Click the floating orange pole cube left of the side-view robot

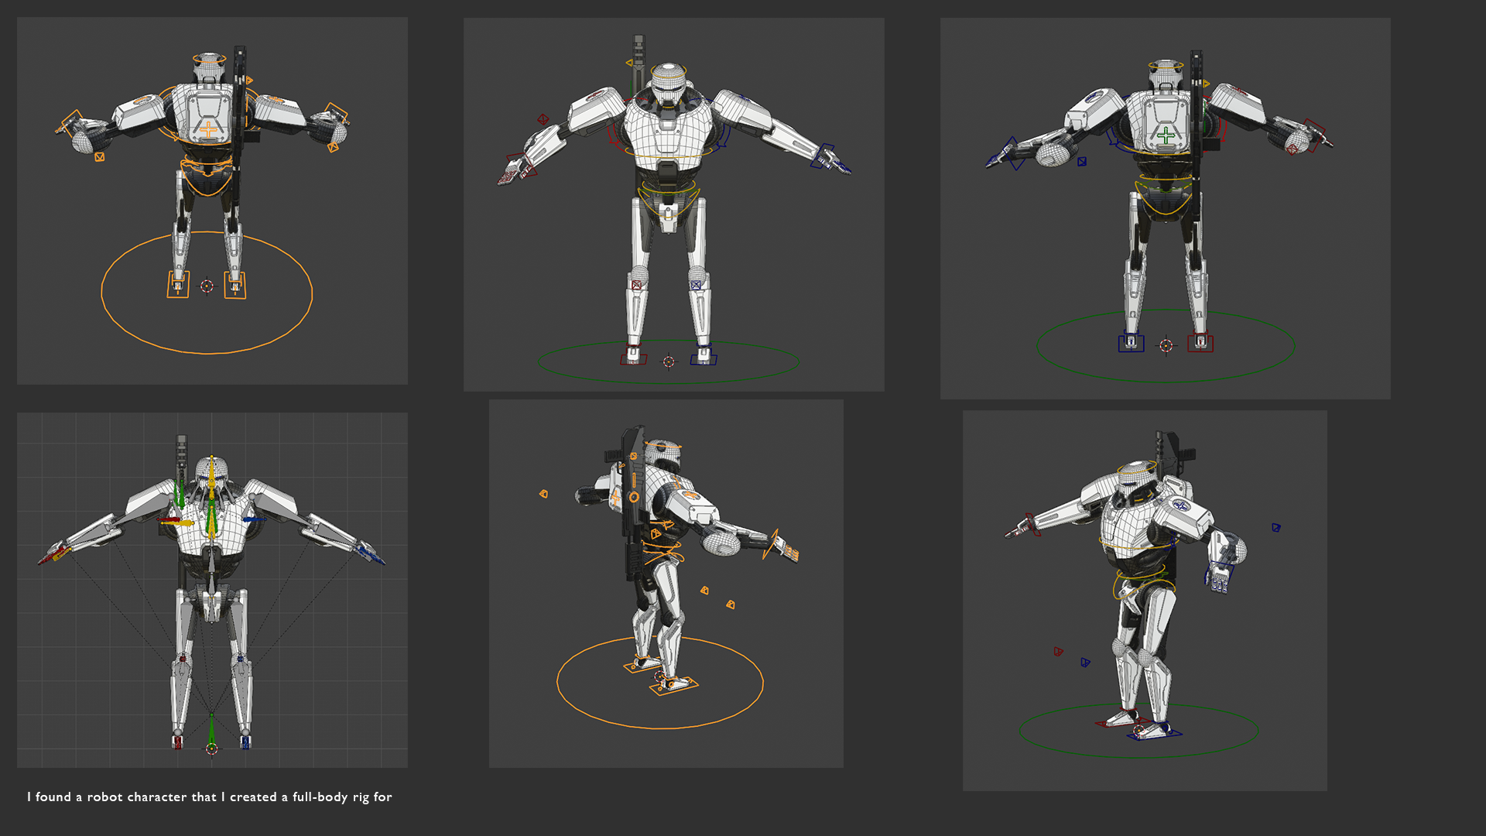(x=543, y=493)
